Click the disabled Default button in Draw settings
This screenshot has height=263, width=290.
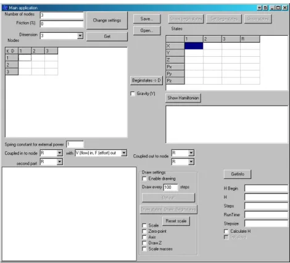(x=168, y=198)
